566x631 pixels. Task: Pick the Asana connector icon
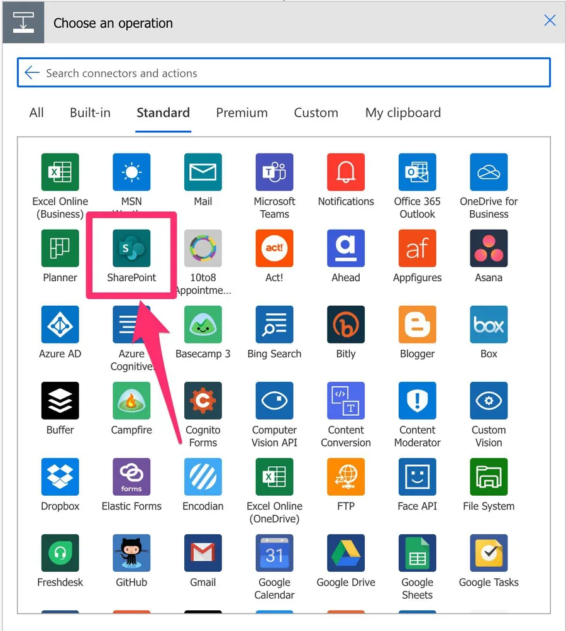click(x=489, y=248)
